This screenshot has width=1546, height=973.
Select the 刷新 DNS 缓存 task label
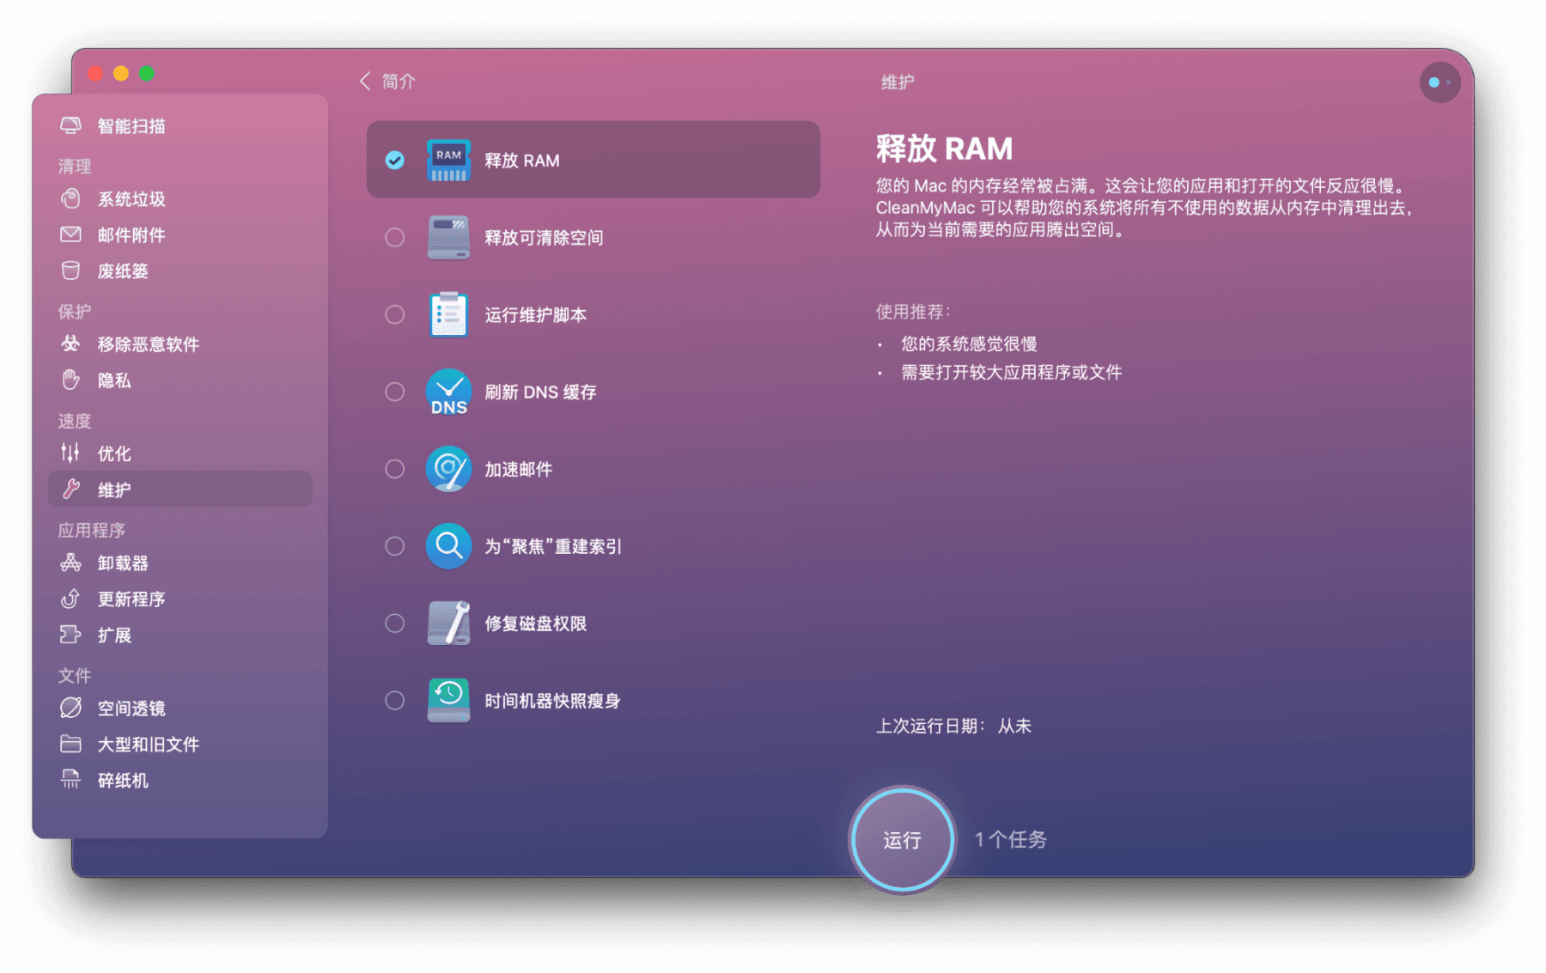click(540, 392)
